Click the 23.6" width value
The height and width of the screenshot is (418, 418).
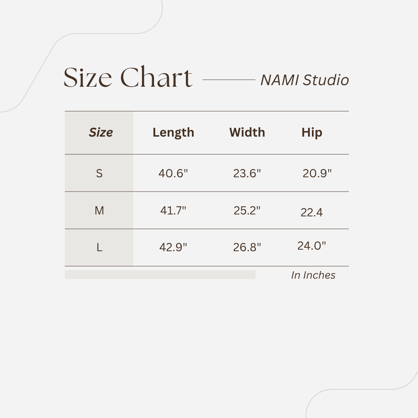(247, 173)
